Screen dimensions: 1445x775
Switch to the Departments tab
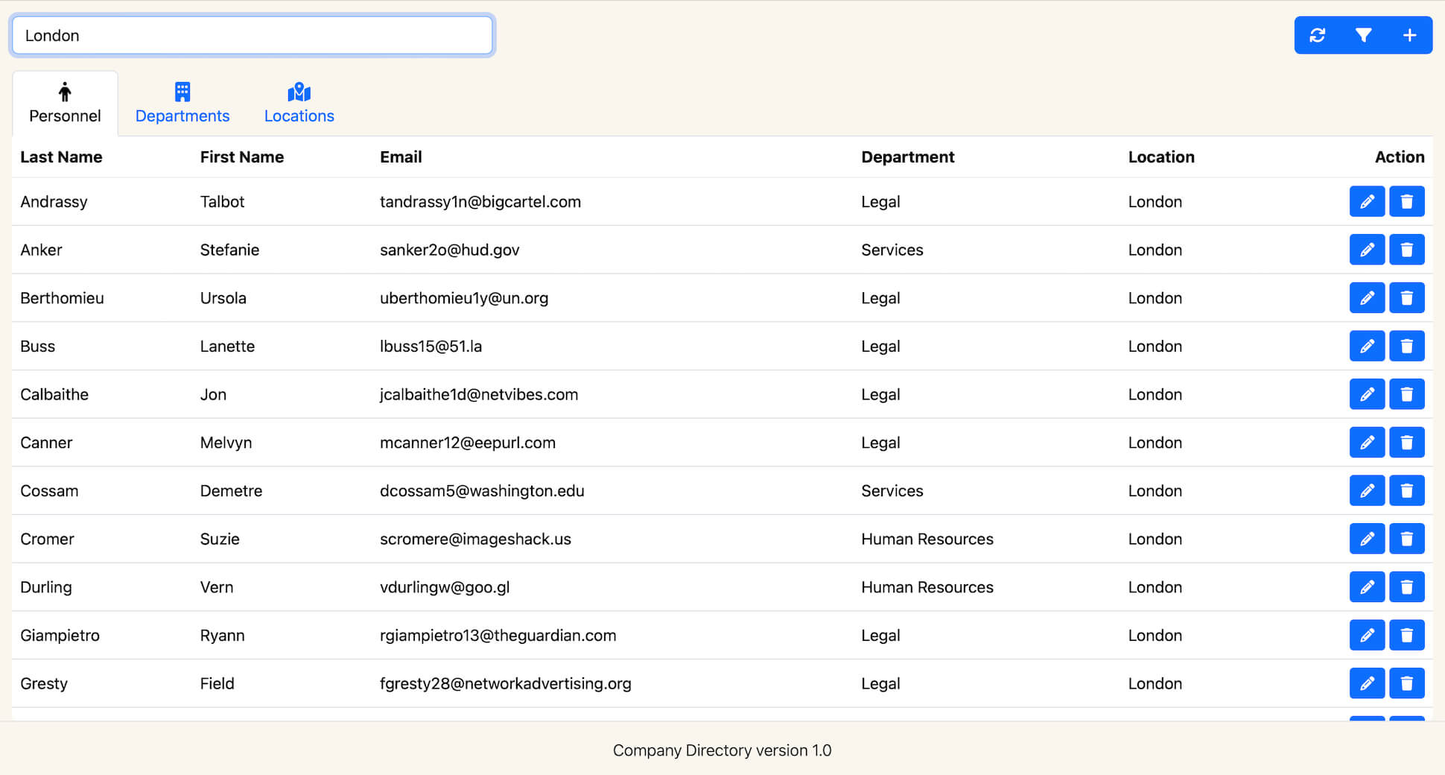[182, 104]
